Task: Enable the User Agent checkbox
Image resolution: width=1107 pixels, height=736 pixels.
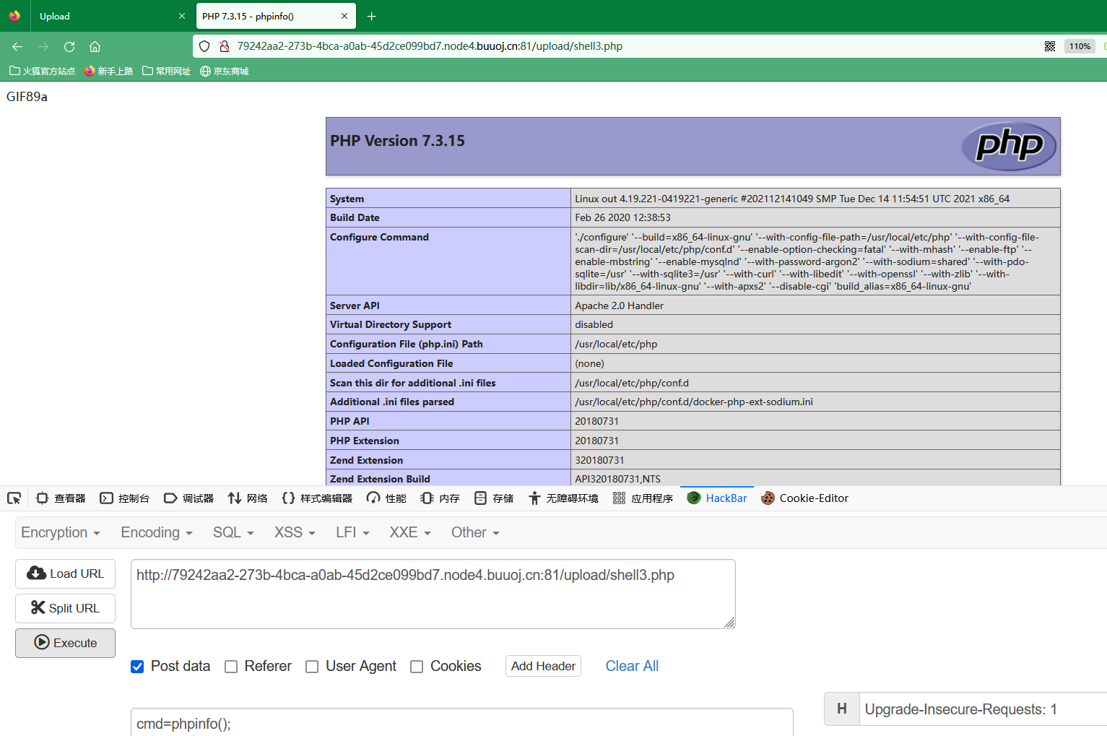Action: pos(312,667)
